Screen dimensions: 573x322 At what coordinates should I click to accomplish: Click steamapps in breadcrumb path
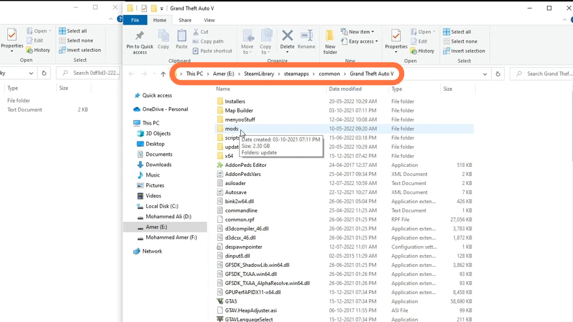click(x=296, y=74)
